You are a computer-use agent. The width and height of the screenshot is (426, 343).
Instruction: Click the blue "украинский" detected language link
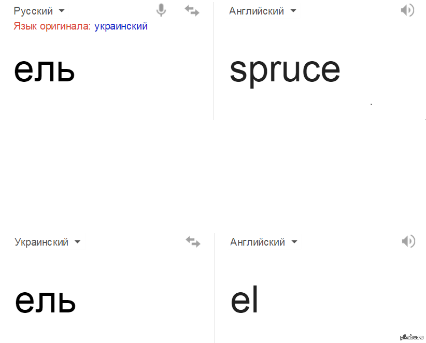(x=121, y=26)
